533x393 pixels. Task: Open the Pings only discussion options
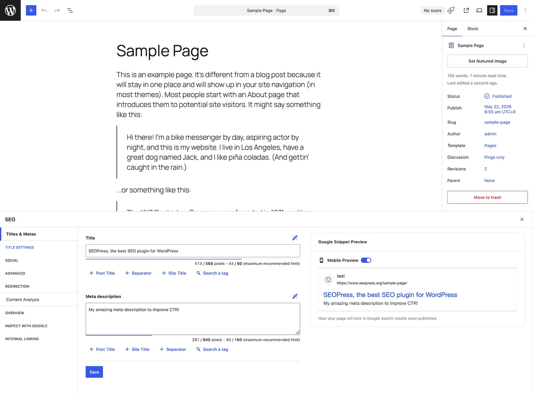[x=494, y=157]
